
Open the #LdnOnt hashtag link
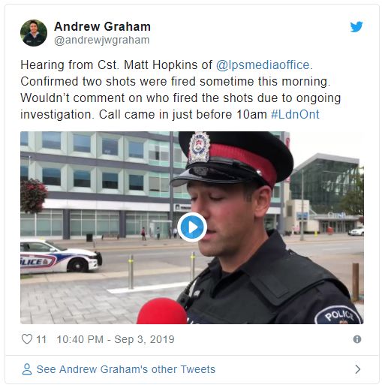[295, 114]
